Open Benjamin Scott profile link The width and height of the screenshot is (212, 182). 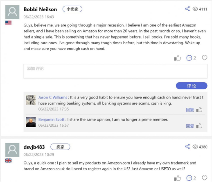click(x=51, y=119)
